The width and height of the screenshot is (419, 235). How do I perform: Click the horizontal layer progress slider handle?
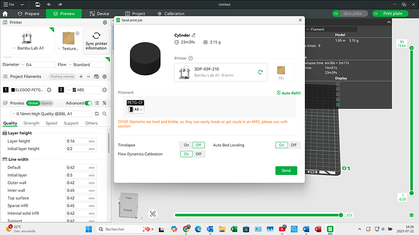[341, 215]
